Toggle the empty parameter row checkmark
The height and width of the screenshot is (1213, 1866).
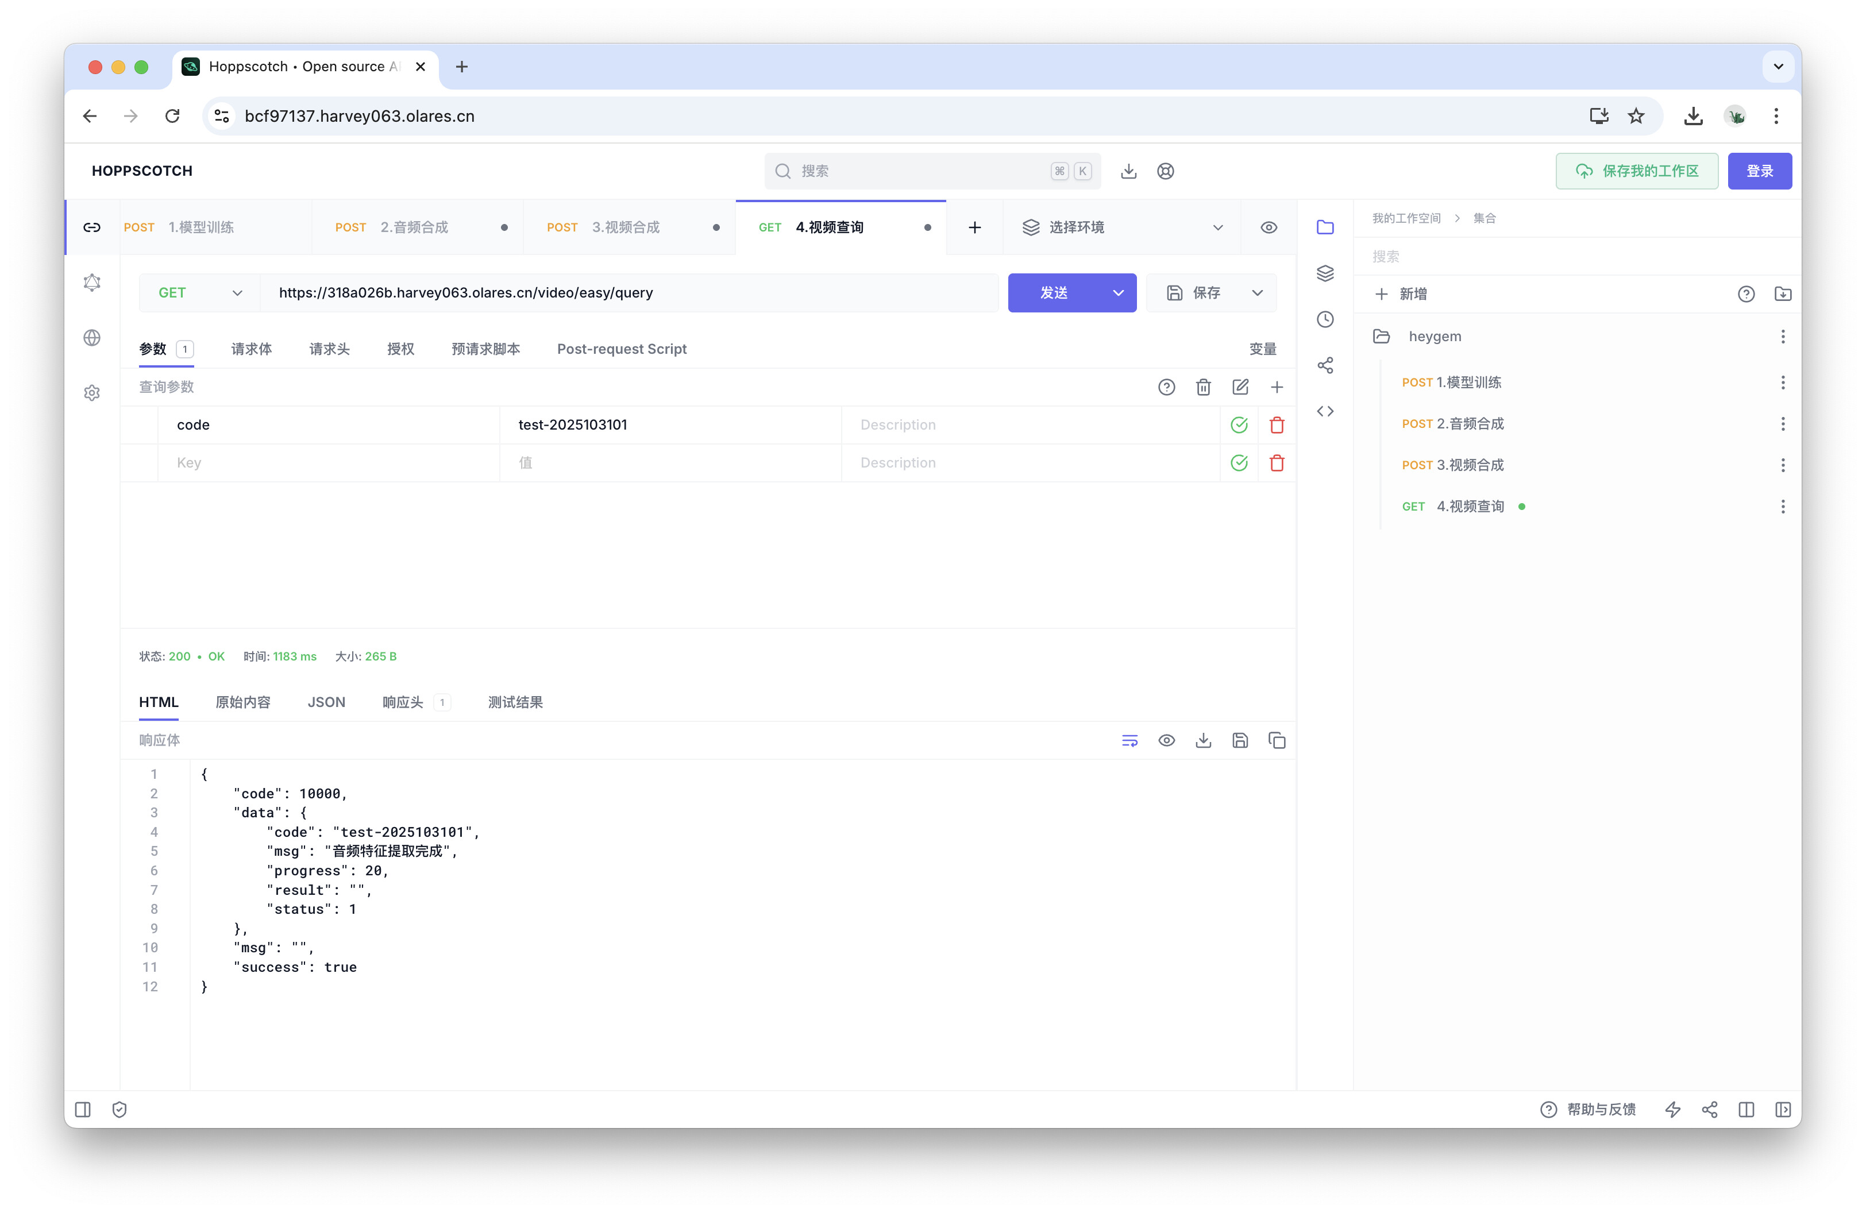coord(1239,463)
